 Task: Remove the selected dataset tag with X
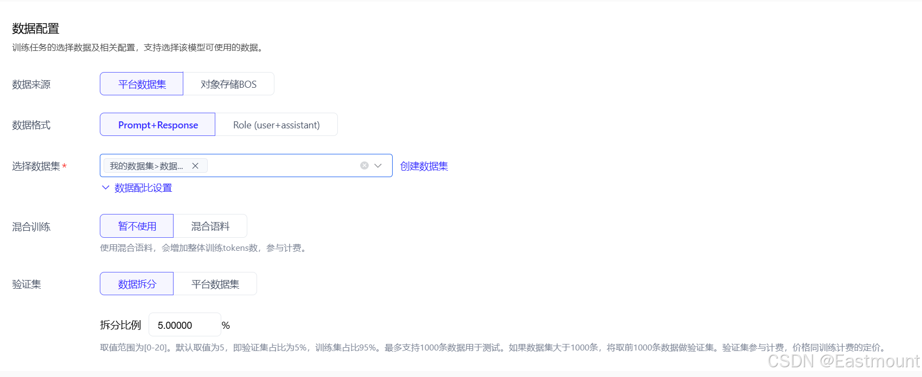click(x=195, y=166)
